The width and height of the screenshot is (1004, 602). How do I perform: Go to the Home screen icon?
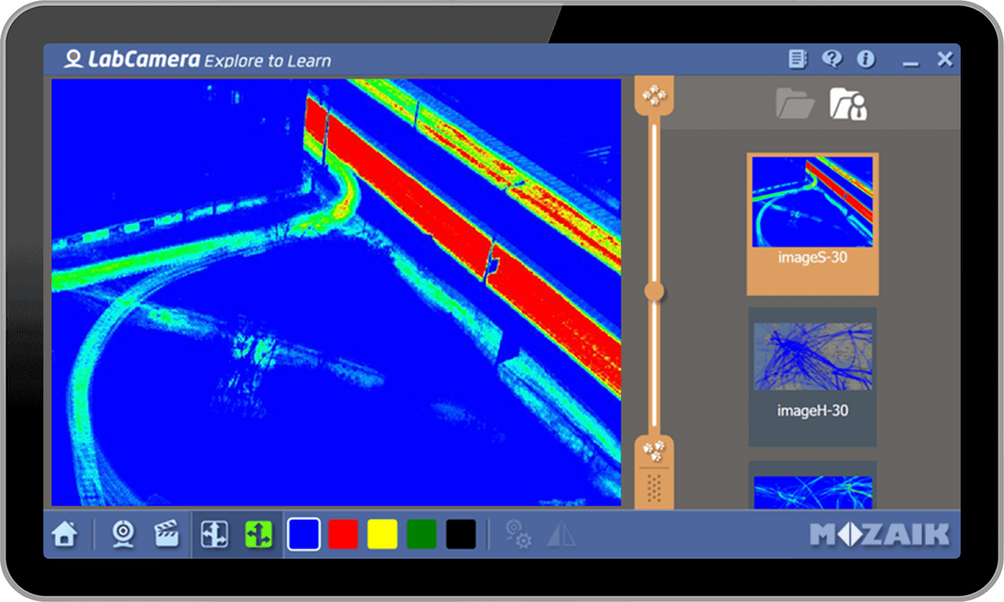pyautogui.click(x=65, y=534)
